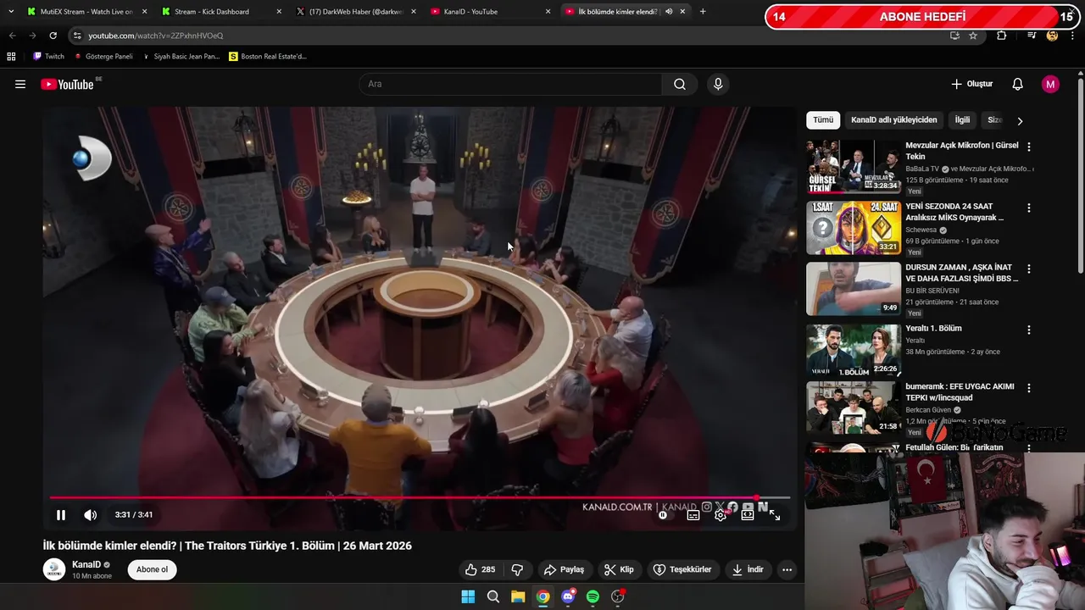View site information icon in address bar
The image size is (1085, 610).
[x=77, y=36]
